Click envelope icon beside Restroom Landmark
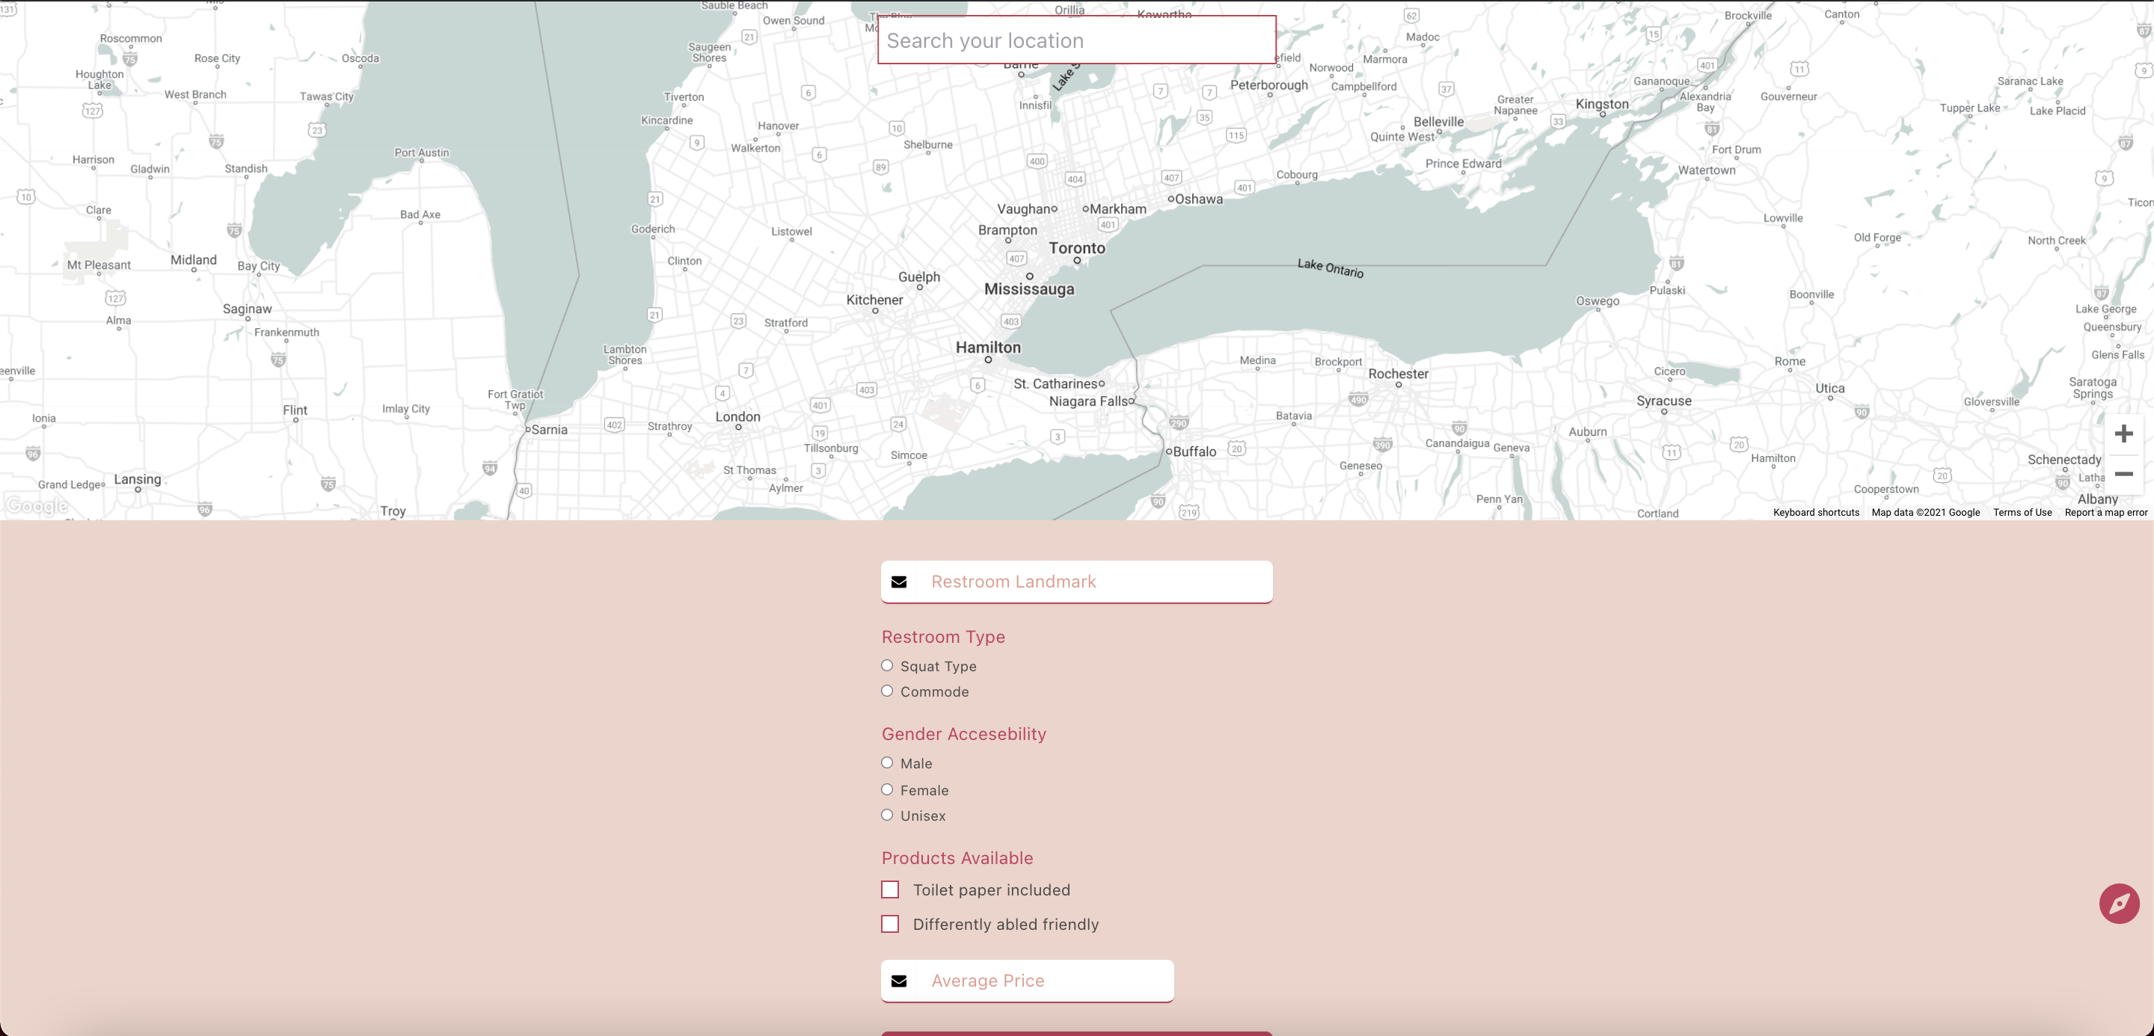Viewport: 2154px width, 1036px height. [899, 582]
